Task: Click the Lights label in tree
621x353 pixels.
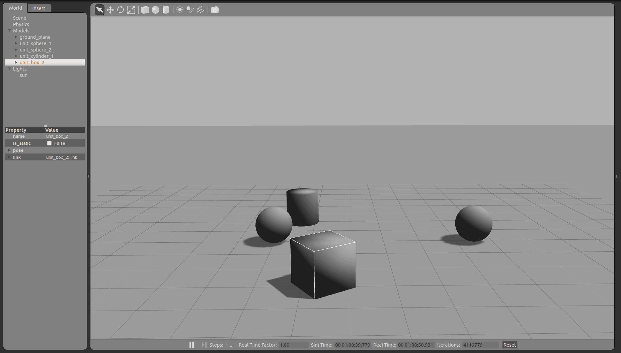Action: [20, 69]
